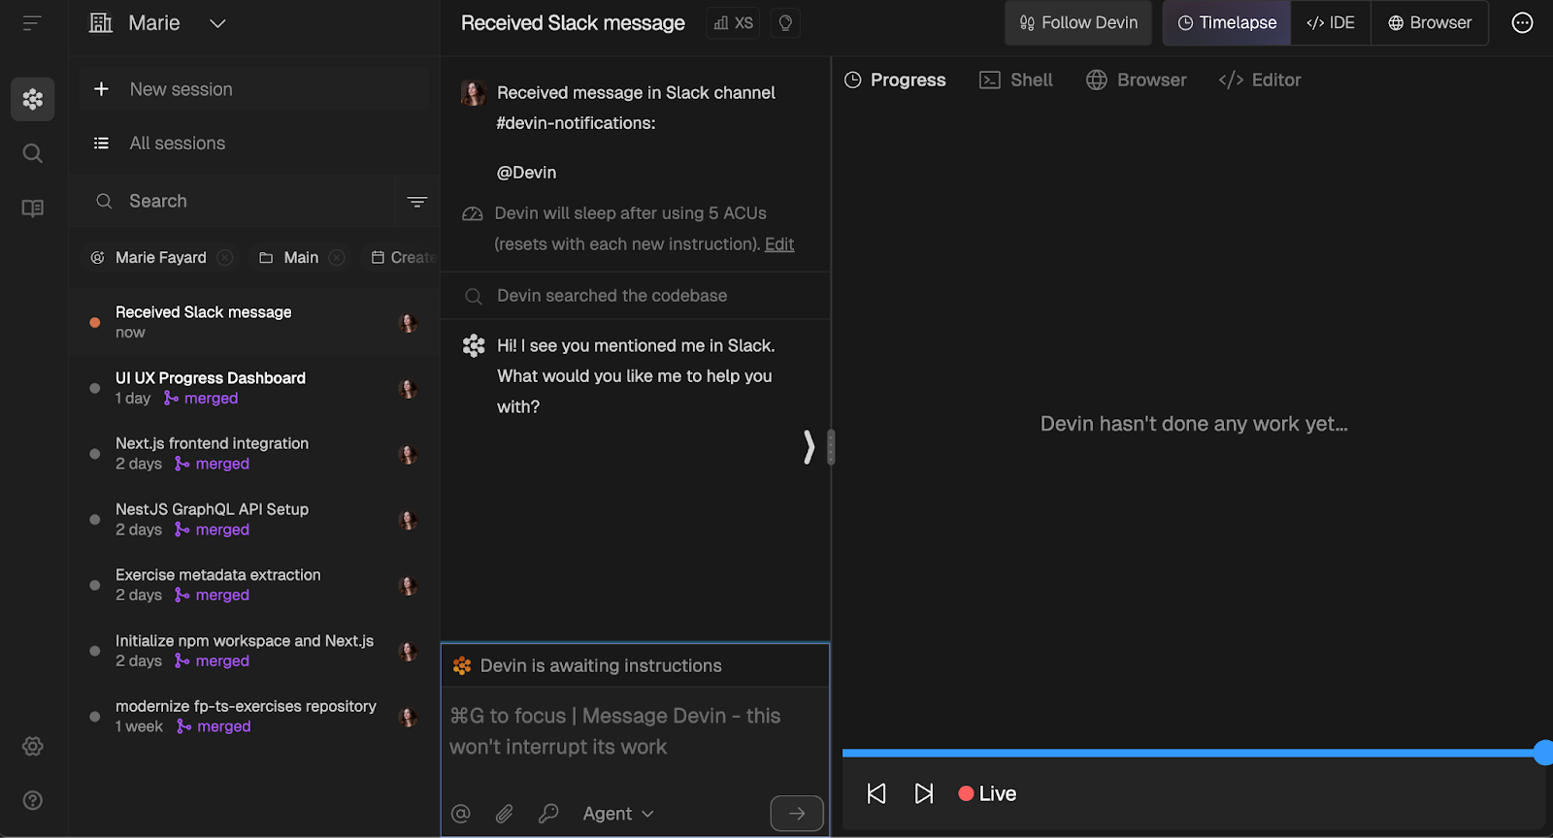Start a New session

point(254,89)
